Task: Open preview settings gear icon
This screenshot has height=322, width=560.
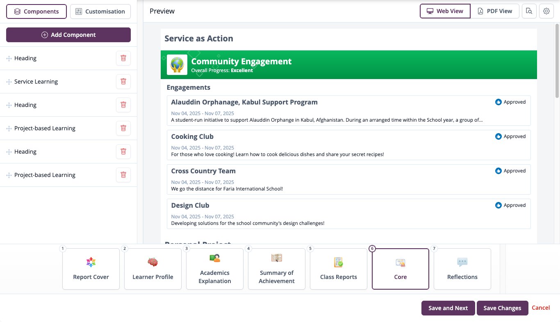Action: [x=546, y=11]
